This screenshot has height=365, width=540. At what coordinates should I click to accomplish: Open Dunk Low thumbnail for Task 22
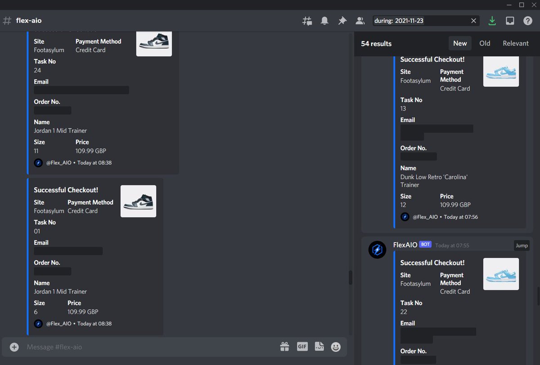pyautogui.click(x=501, y=274)
